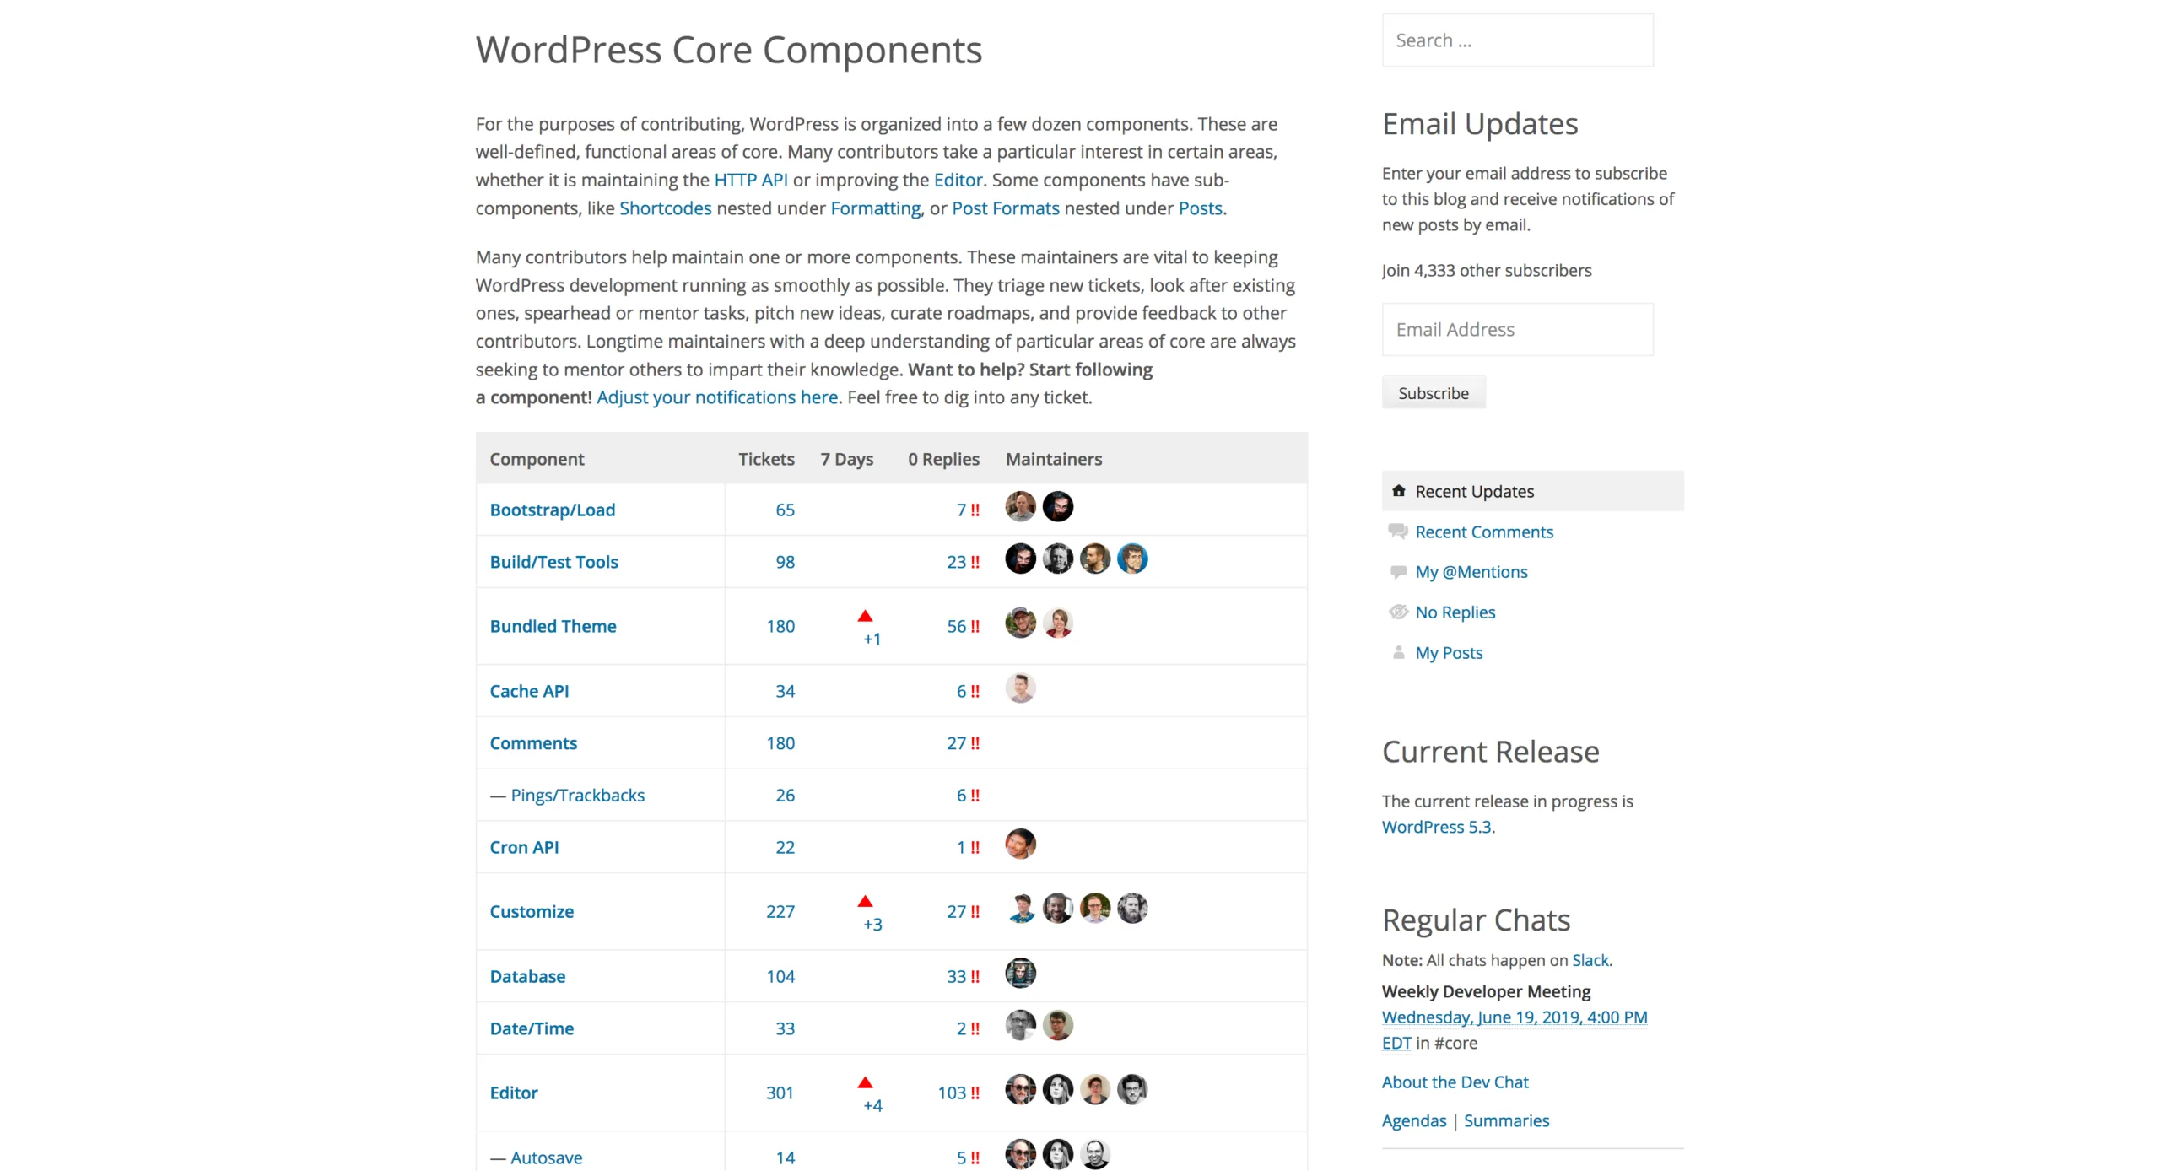Click the Database maintainer avatar
2160x1171 pixels.
point(1020,974)
